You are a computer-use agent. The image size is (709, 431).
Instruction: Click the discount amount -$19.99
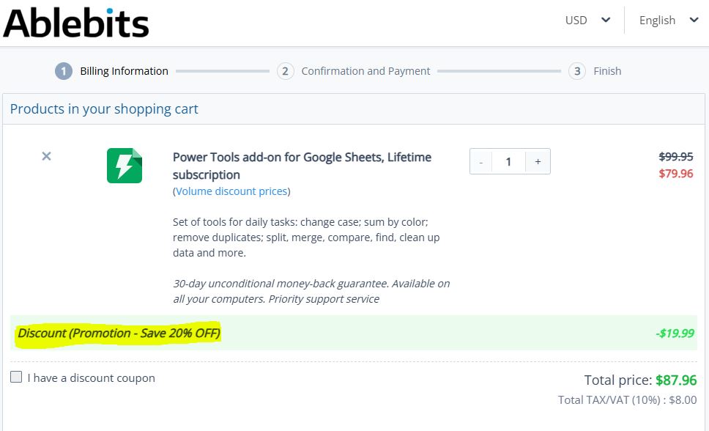tap(675, 334)
